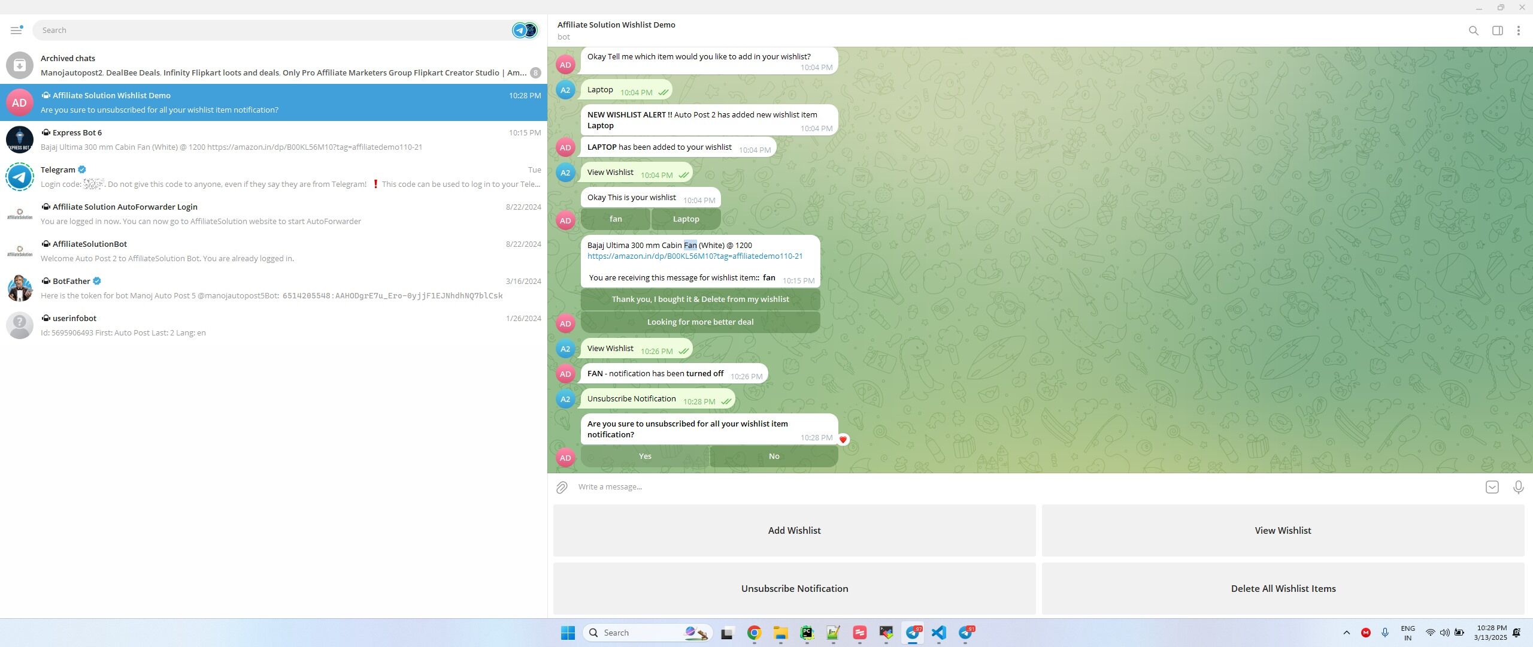Open Visual Studio Code from taskbar
The height and width of the screenshot is (647, 1533).
[x=938, y=633]
